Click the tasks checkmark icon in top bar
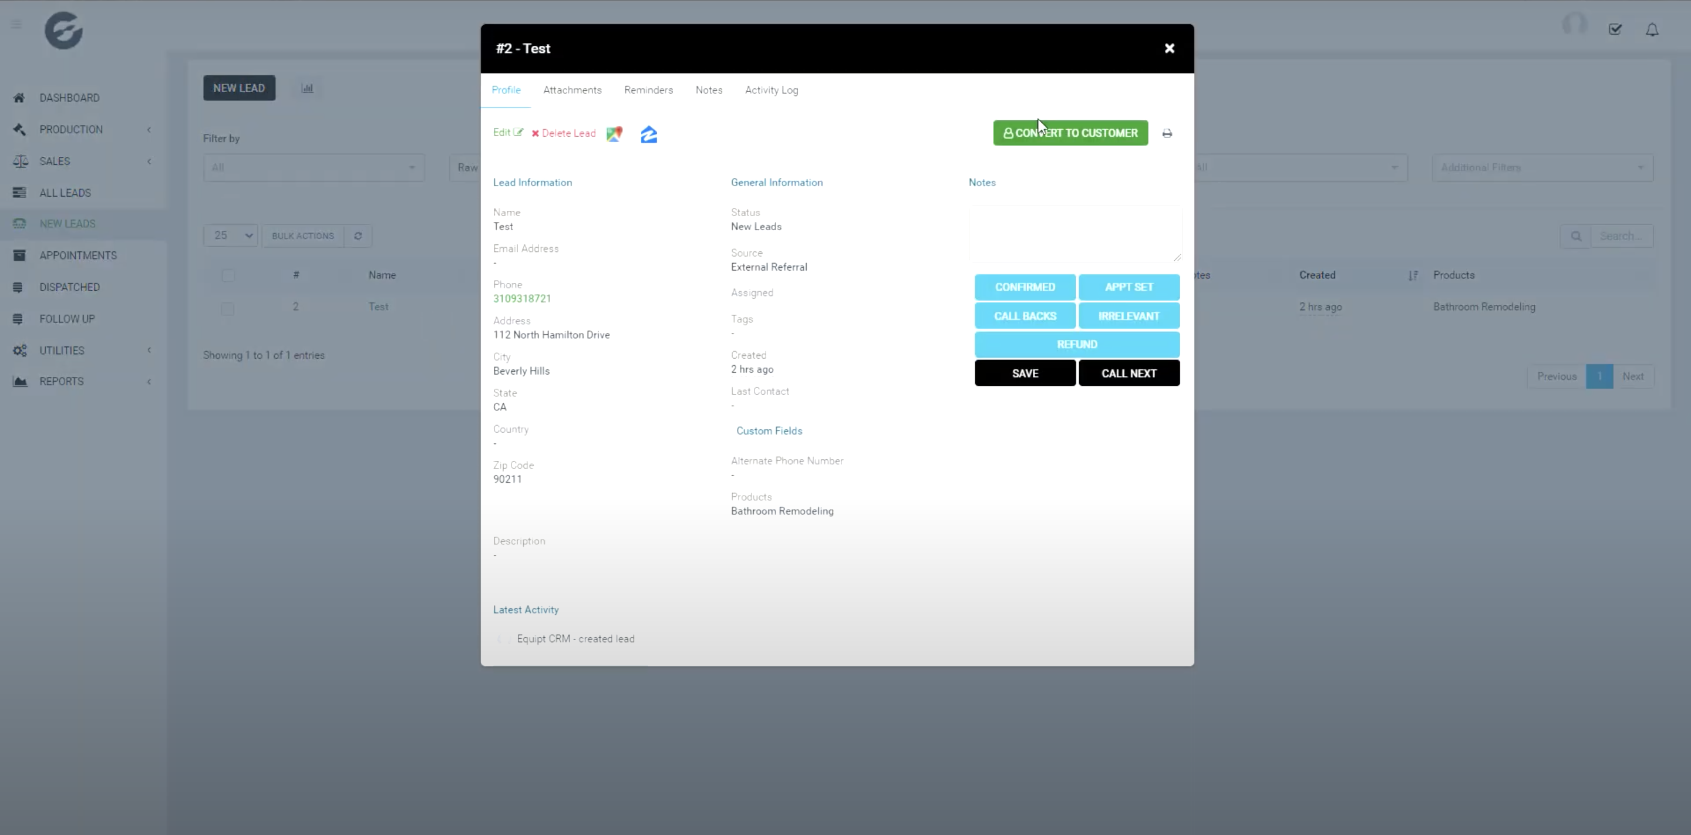1691x835 pixels. (x=1615, y=28)
